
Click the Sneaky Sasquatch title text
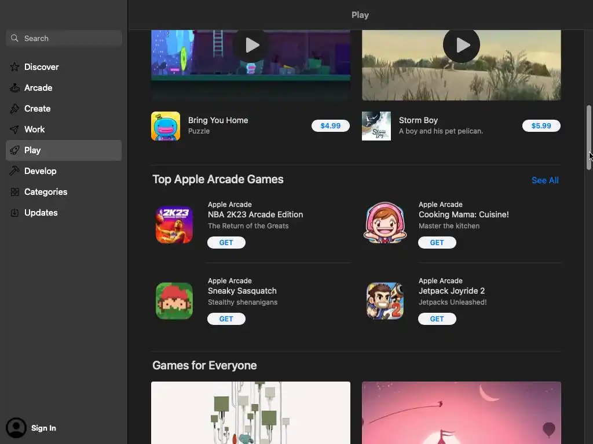242,291
